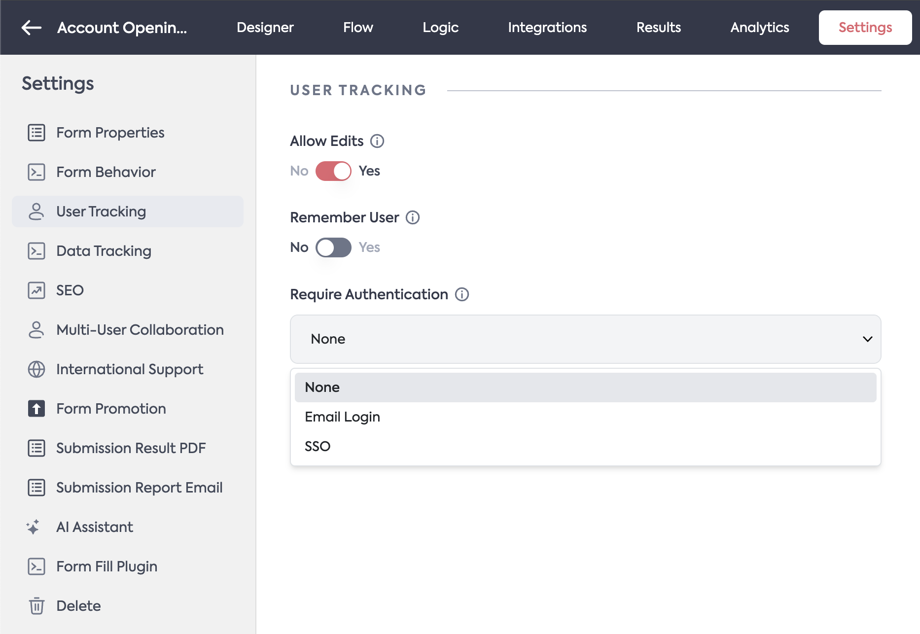Pick None option in dropdown list
Screen dimensions: 920x634
tap(322, 387)
